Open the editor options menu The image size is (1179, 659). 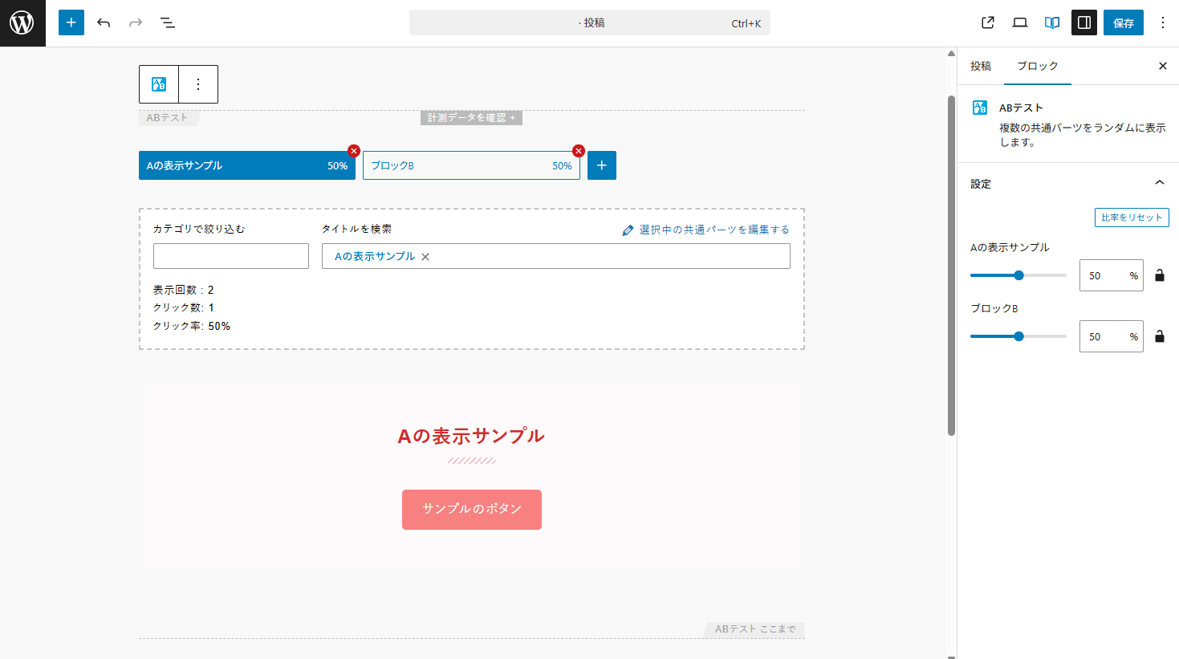[1163, 22]
